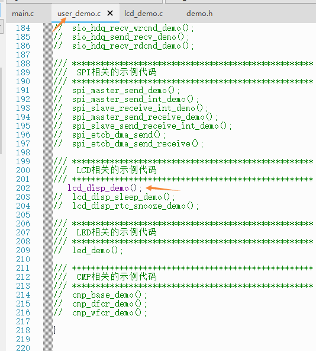Click the led_demo() commented line

tap(88, 250)
